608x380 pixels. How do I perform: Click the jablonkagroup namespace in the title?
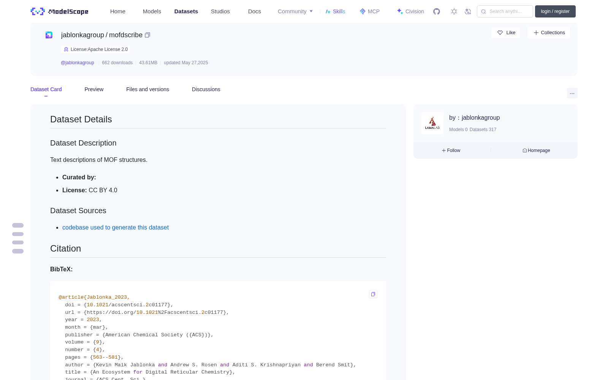click(82, 35)
